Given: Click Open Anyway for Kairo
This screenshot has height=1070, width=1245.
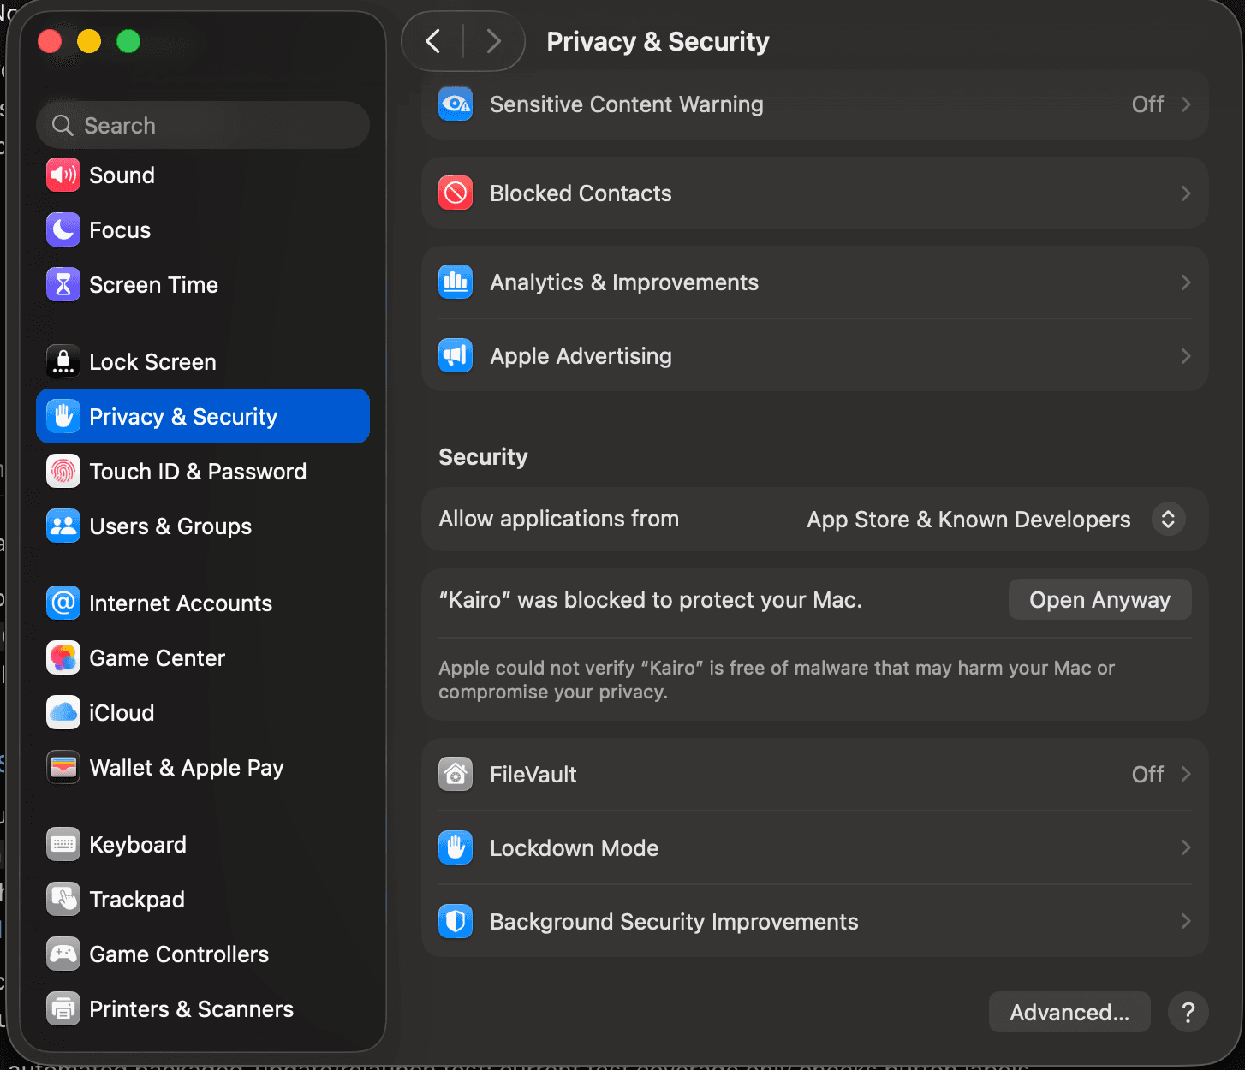Looking at the screenshot, I should pyautogui.click(x=1099, y=600).
